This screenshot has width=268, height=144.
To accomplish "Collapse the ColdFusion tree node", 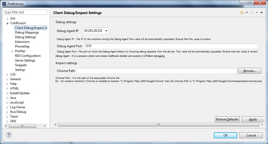I will click(8, 23).
